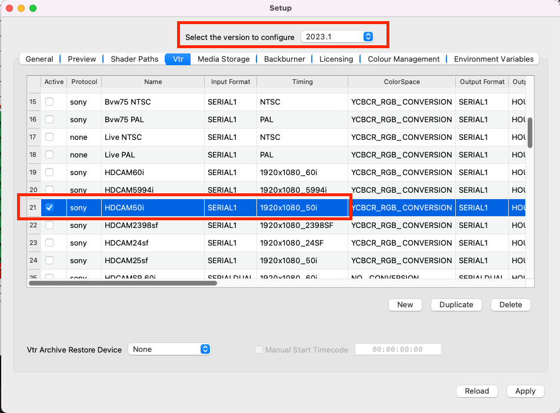The height and width of the screenshot is (413, 560).
Task: Click the Name column header
Action: click(153, 82)
